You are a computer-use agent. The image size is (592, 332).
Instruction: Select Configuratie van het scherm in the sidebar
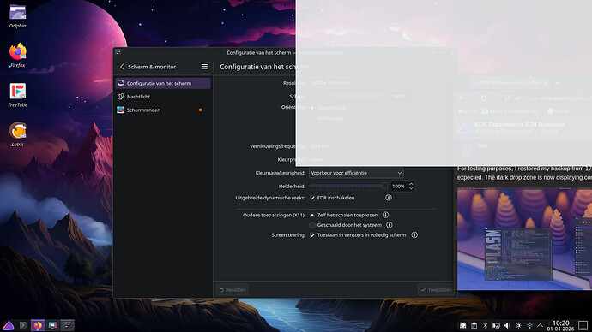(163, 83)
